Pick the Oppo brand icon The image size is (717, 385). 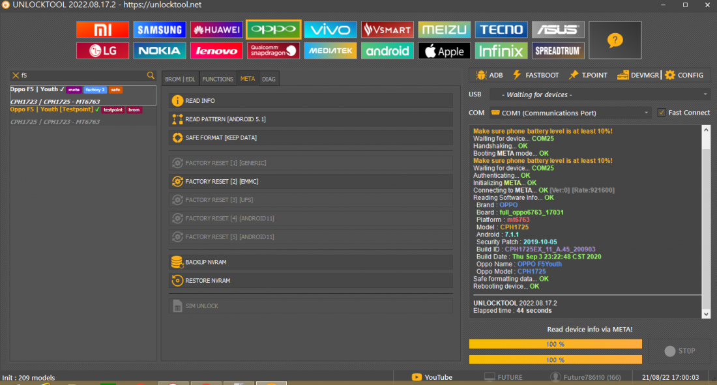tap(274, 30)
